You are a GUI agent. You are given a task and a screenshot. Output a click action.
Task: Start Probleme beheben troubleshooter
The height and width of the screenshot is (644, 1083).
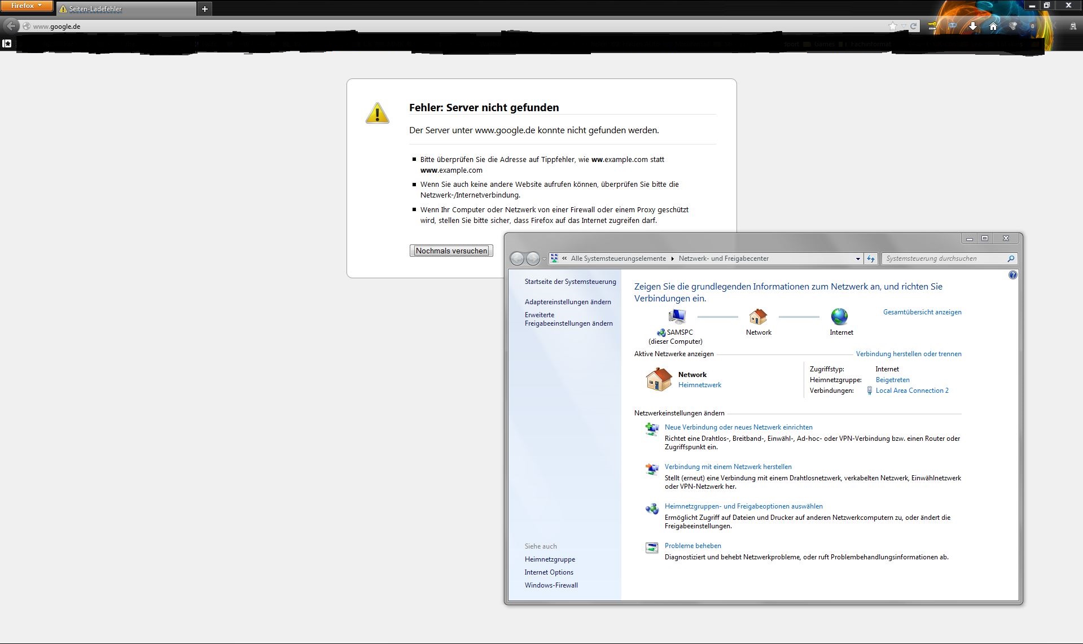click(x=693, y=546)
